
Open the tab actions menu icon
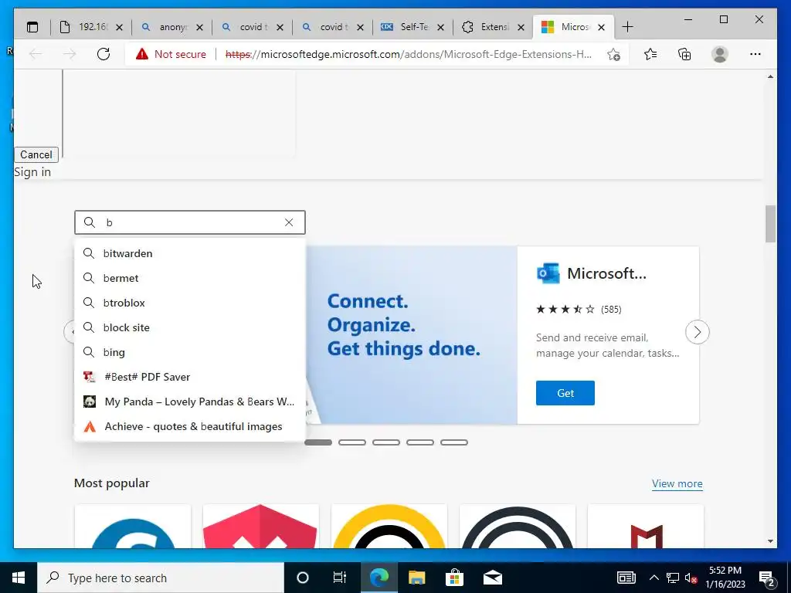pyautogui.click(x=32, y=27)
